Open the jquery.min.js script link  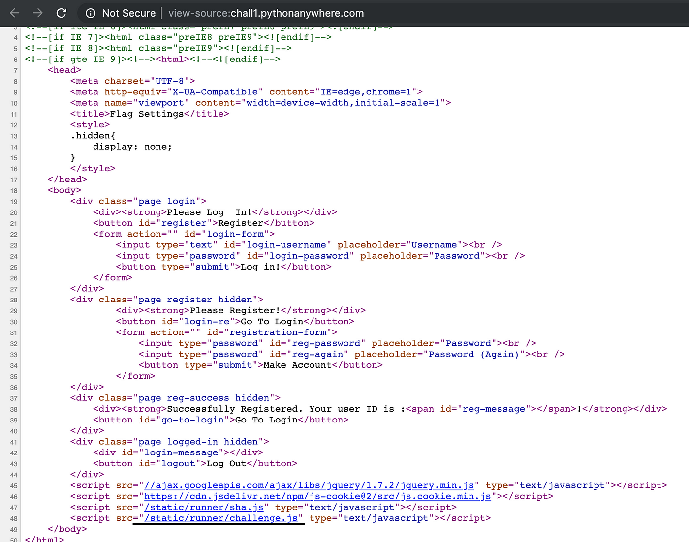pos(309,485)
